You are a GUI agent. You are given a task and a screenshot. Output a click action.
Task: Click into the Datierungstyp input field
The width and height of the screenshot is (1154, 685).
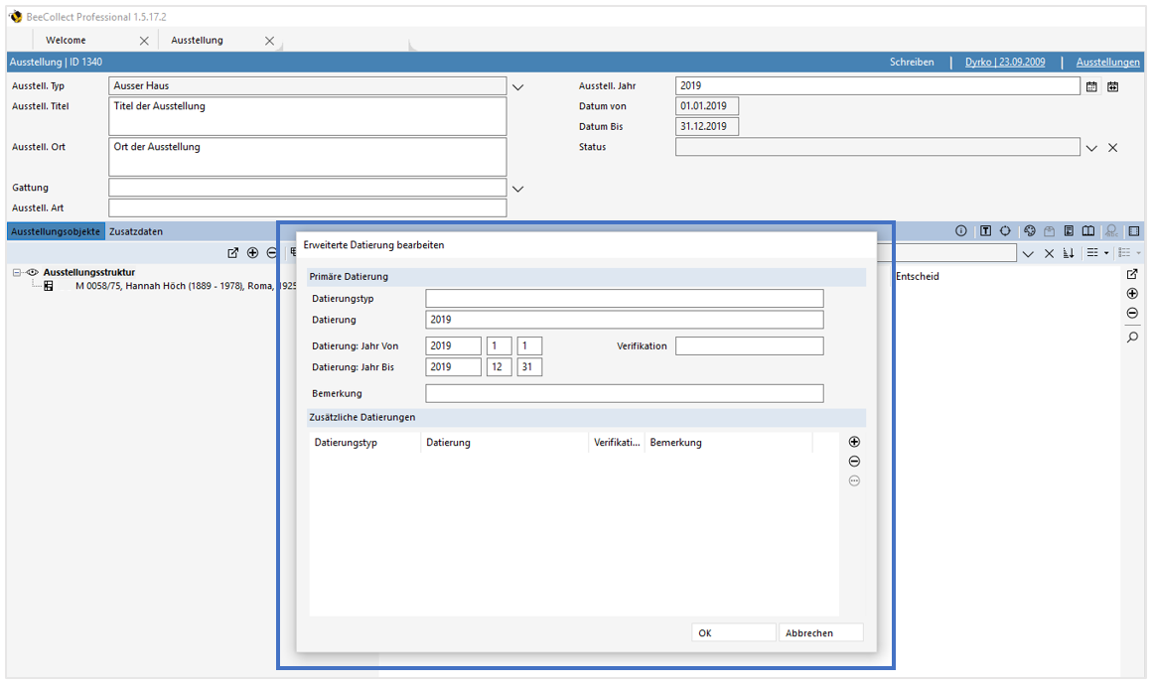tap(624, 299)
